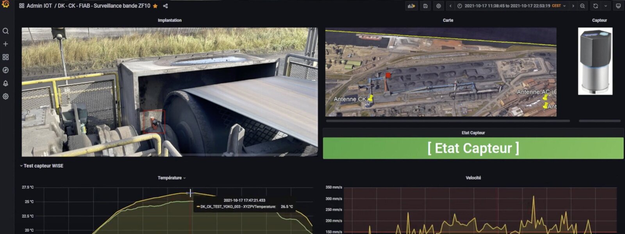The height and width of the screenshot is (234, 625).
Task: Click the CEST timezone label
Action: tap(556, 6)
